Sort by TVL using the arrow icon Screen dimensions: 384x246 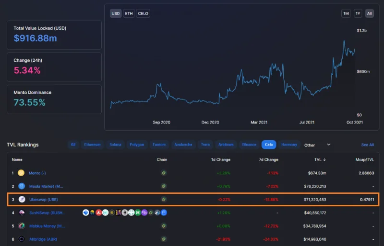click(324, 159)
